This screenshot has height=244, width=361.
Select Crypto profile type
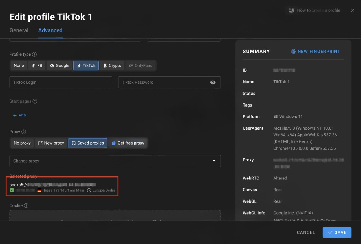point(112,66)
